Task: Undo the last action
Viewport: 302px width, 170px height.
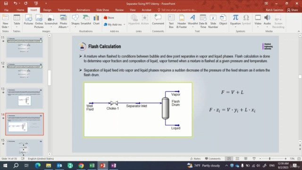Action: pos(15,3)
